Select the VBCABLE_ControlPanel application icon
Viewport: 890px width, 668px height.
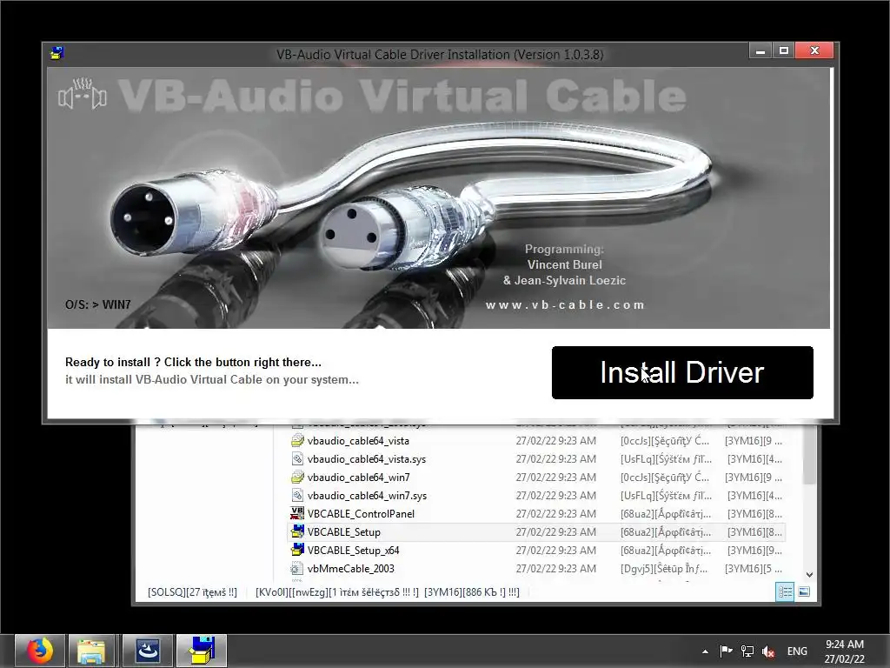pos(297,513)
